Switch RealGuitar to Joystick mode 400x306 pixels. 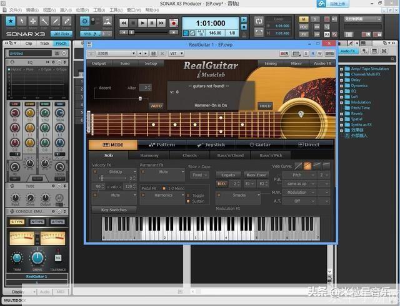211,145
